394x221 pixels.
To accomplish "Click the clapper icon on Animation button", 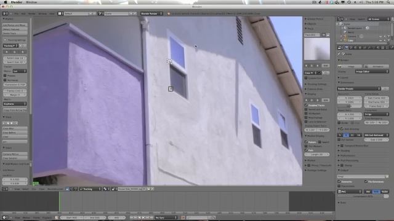I will pyautogui.click(x=366, y=66).
